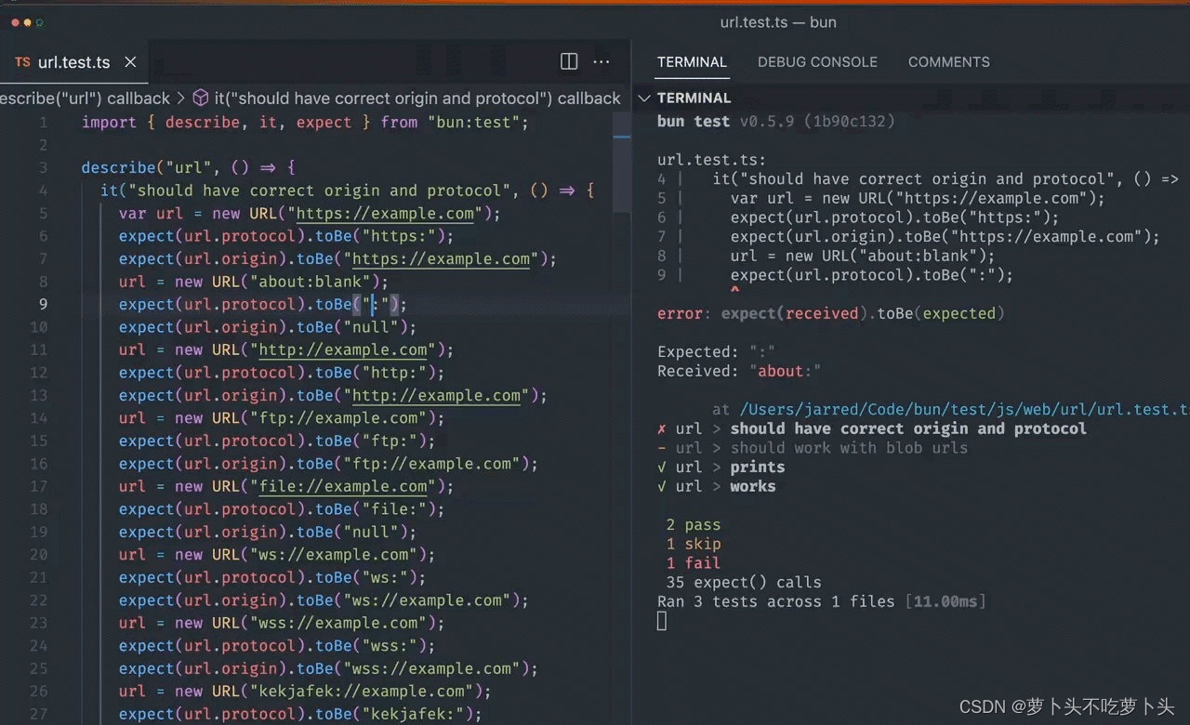
Task: Click line number 1 in the gutter
Action: 43,123
